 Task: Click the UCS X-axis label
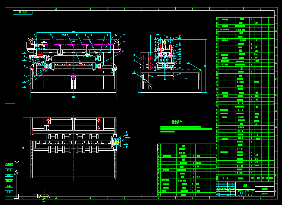coord(48,196)
